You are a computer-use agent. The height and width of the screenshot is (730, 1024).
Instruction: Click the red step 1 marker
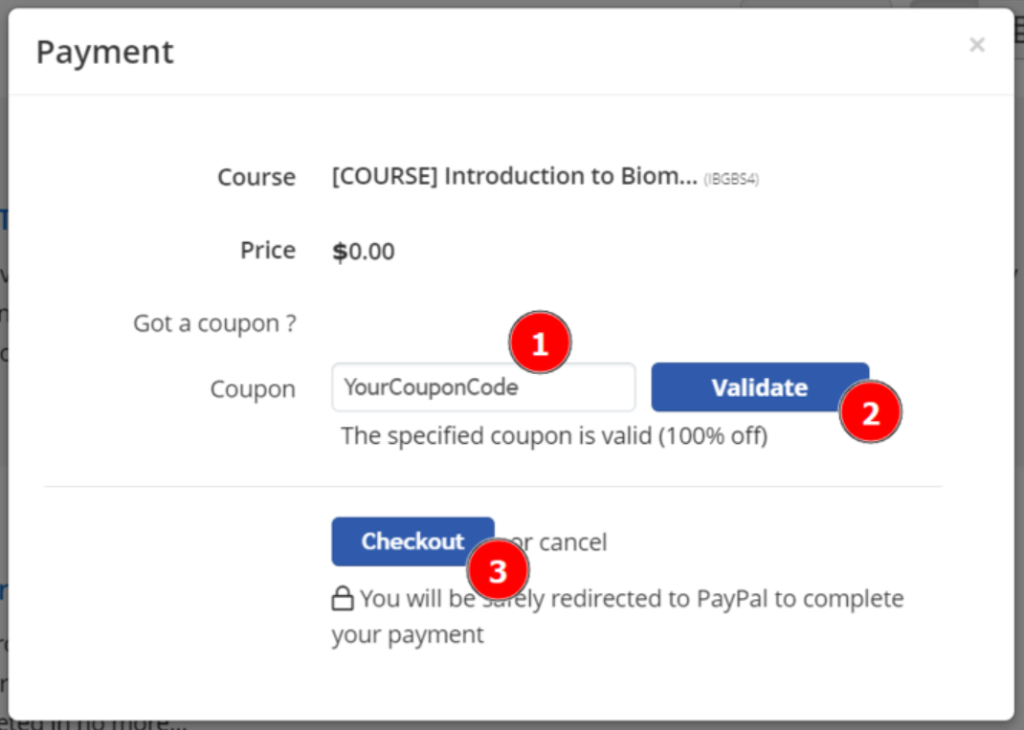[540, 343]
